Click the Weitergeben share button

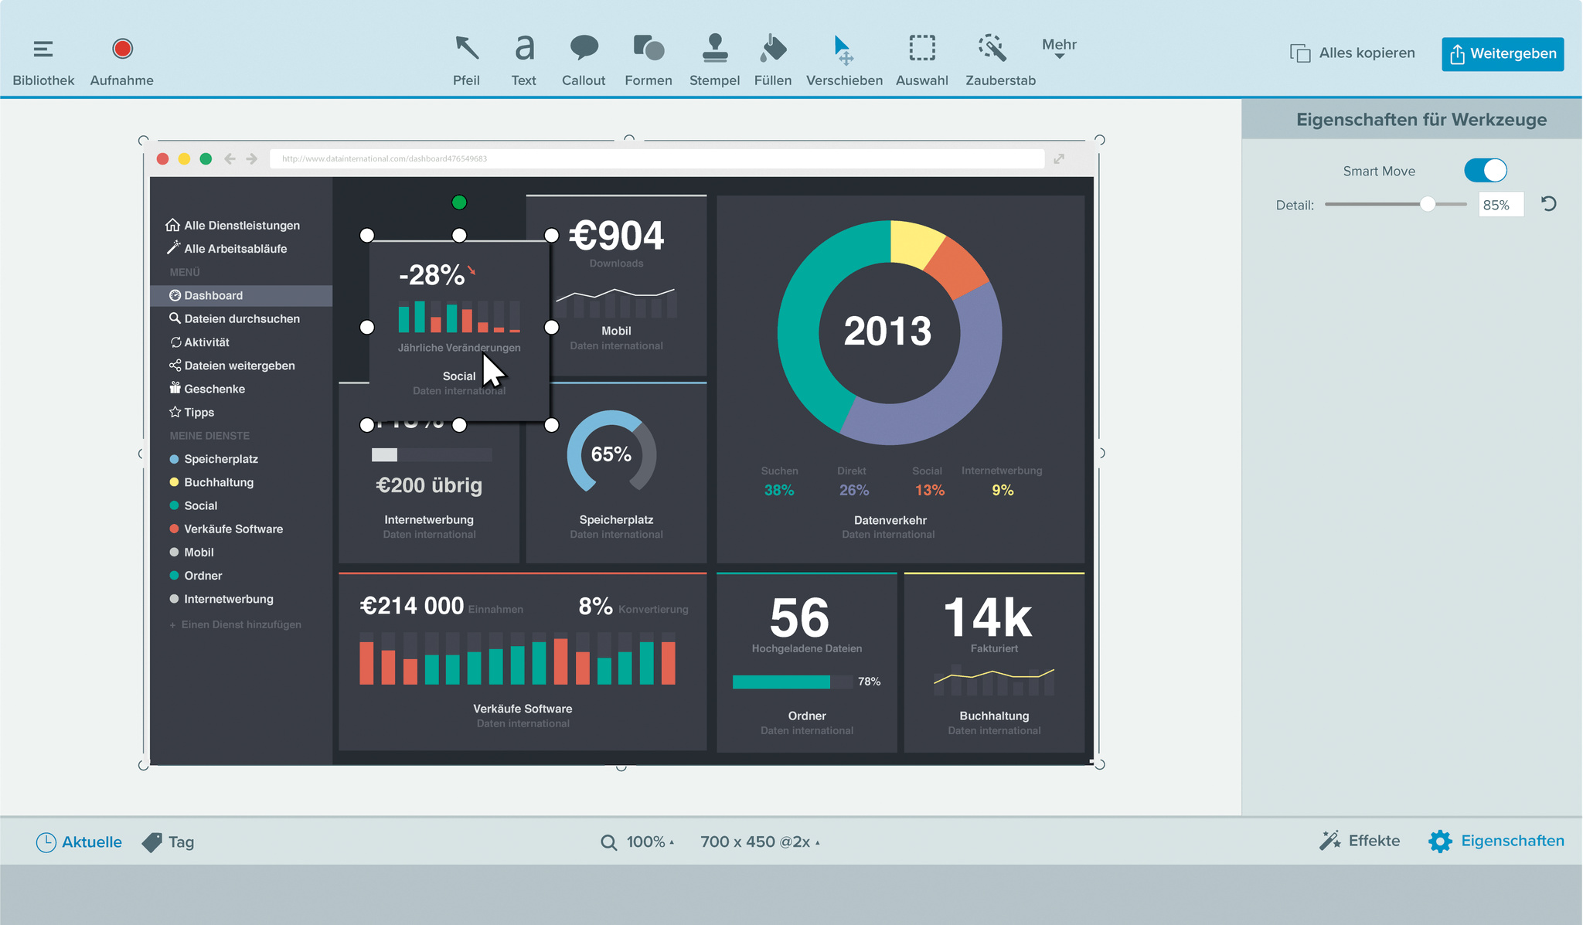[x=1502, y=54]
